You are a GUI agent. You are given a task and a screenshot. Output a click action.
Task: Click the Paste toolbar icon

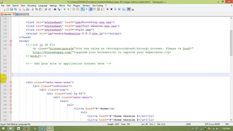pos(40,9)
